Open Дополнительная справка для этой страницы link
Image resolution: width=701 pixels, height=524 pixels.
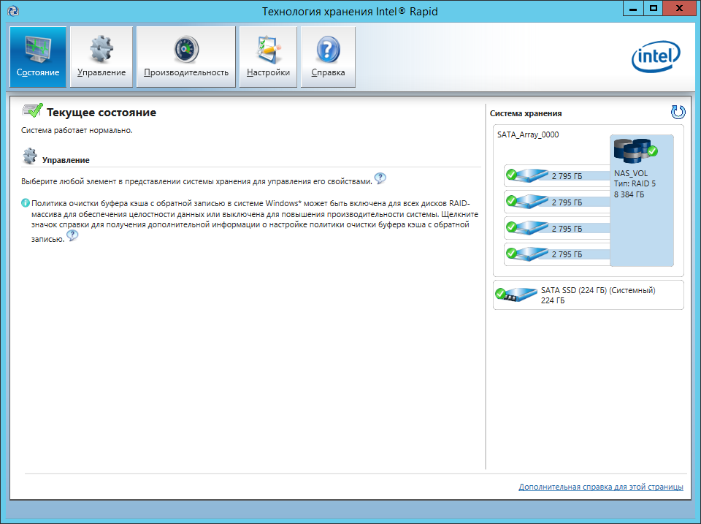tap(601, 487)
